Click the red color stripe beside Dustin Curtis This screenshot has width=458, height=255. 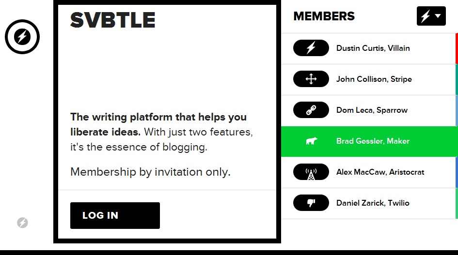(x=457, y=48)
